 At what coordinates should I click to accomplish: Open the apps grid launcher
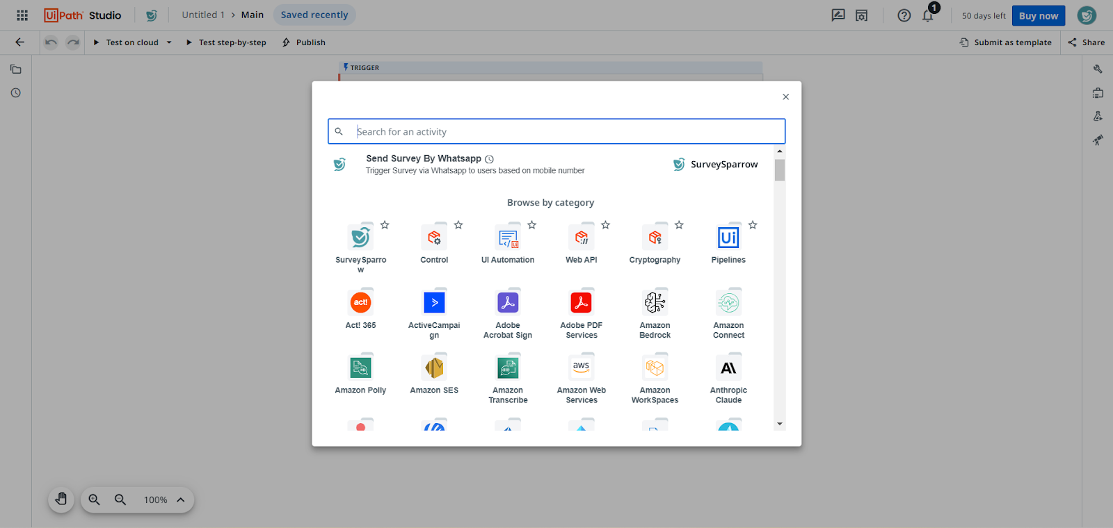pyautogui.click(x=22, y=15)
